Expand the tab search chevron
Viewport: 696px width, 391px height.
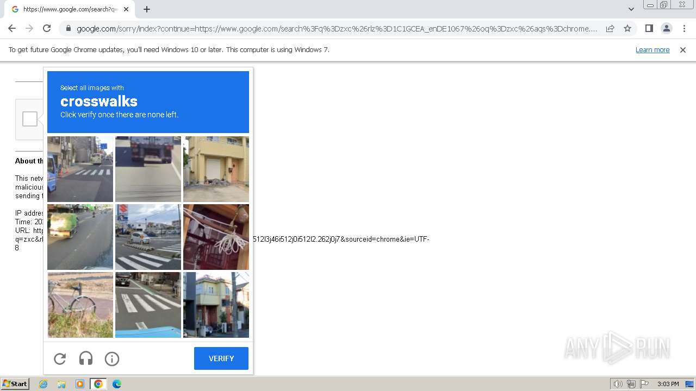pyautogui.click(x=631, y=9)
